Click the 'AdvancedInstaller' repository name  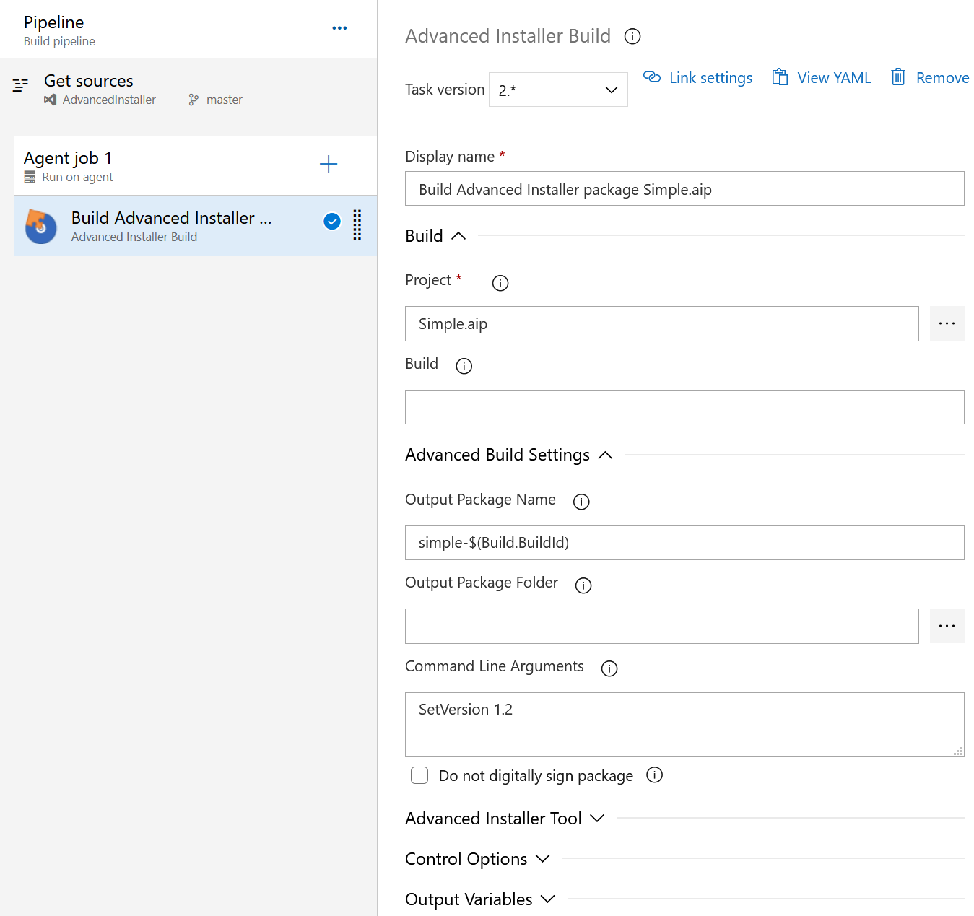[x=109, y=100]
